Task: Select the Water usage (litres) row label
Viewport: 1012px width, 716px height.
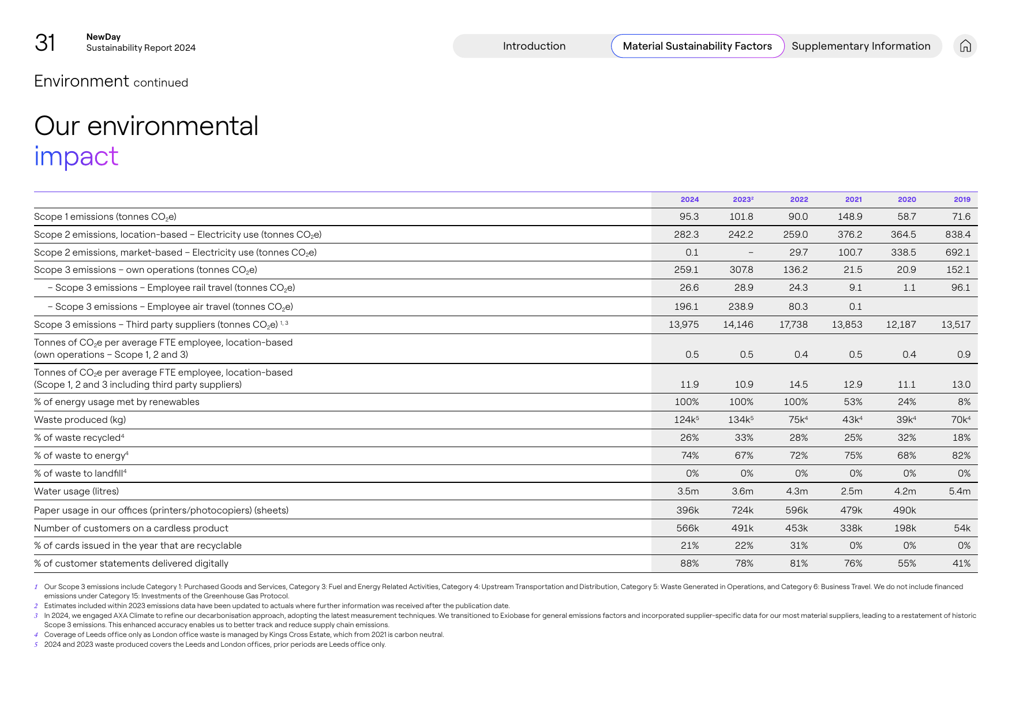Action: pyautogui.click(x=76, y=491)
